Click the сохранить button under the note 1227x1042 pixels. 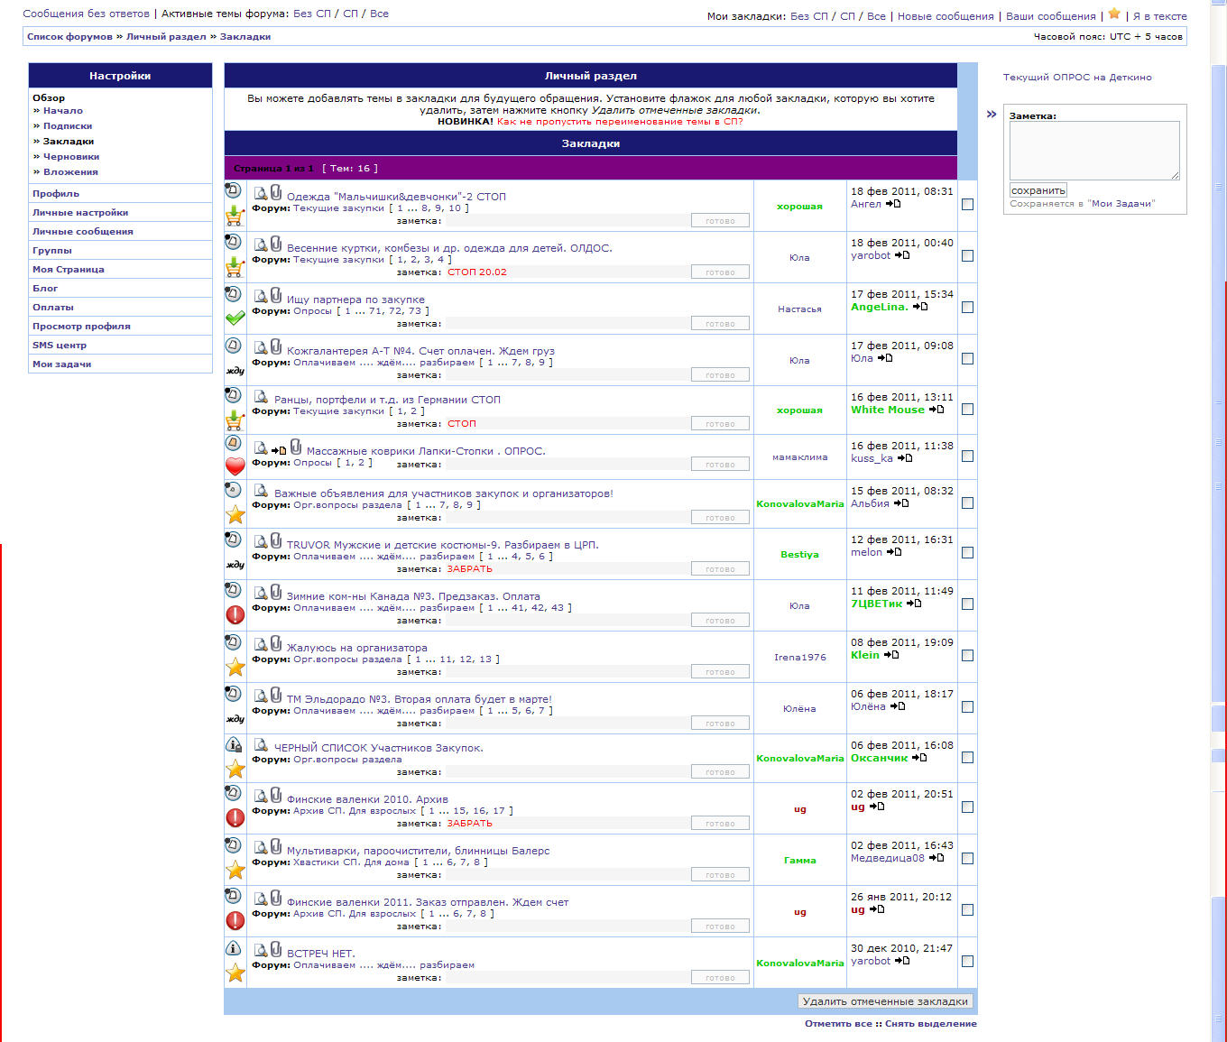(x=1038, y=190)
